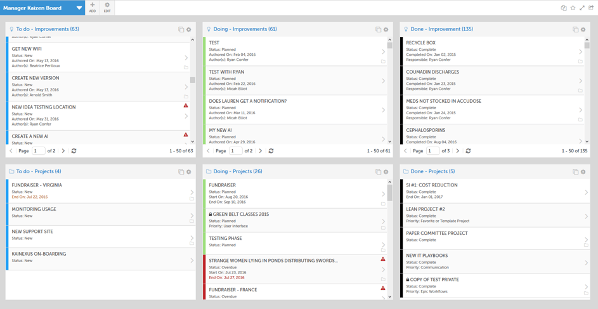Open the Done - Projects (5) title link
The height and width of the screenshot is (309, 598).
point(433,171)
